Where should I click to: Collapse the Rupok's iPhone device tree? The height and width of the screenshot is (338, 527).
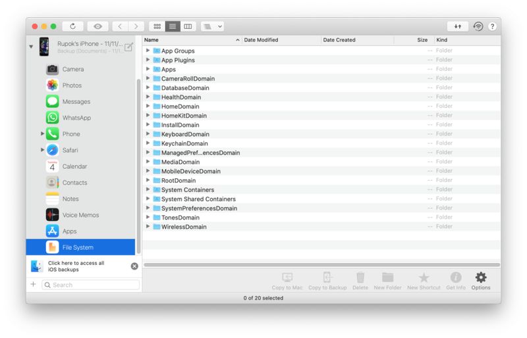click(31, 47)
